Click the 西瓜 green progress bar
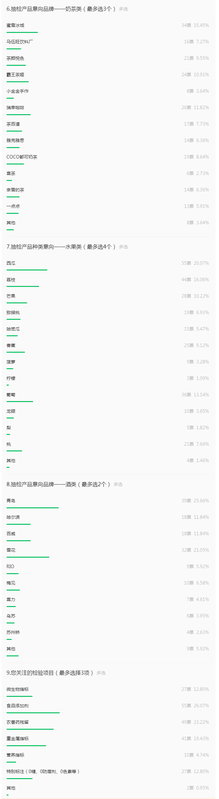 (27, 270)
